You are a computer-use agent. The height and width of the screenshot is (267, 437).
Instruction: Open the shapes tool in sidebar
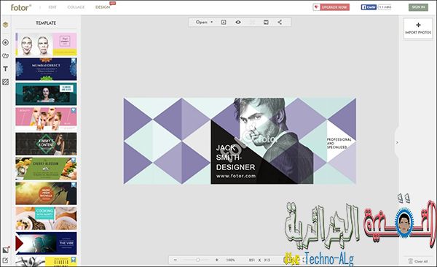coord(5,55)
